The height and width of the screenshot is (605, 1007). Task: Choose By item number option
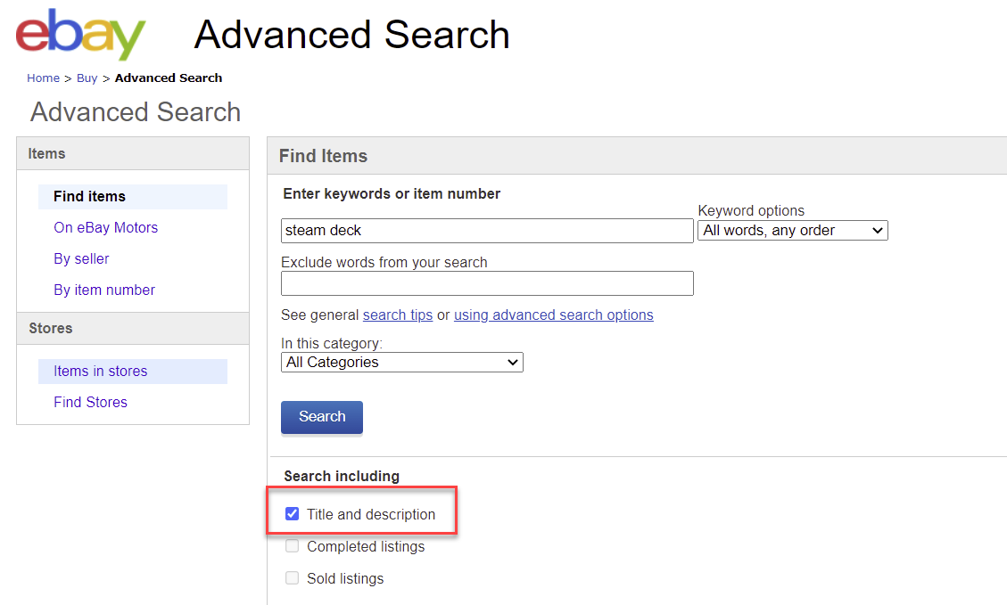click(104, 290)
